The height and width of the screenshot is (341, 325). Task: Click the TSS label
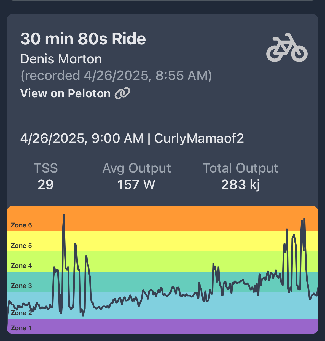[x=45, y=168]
